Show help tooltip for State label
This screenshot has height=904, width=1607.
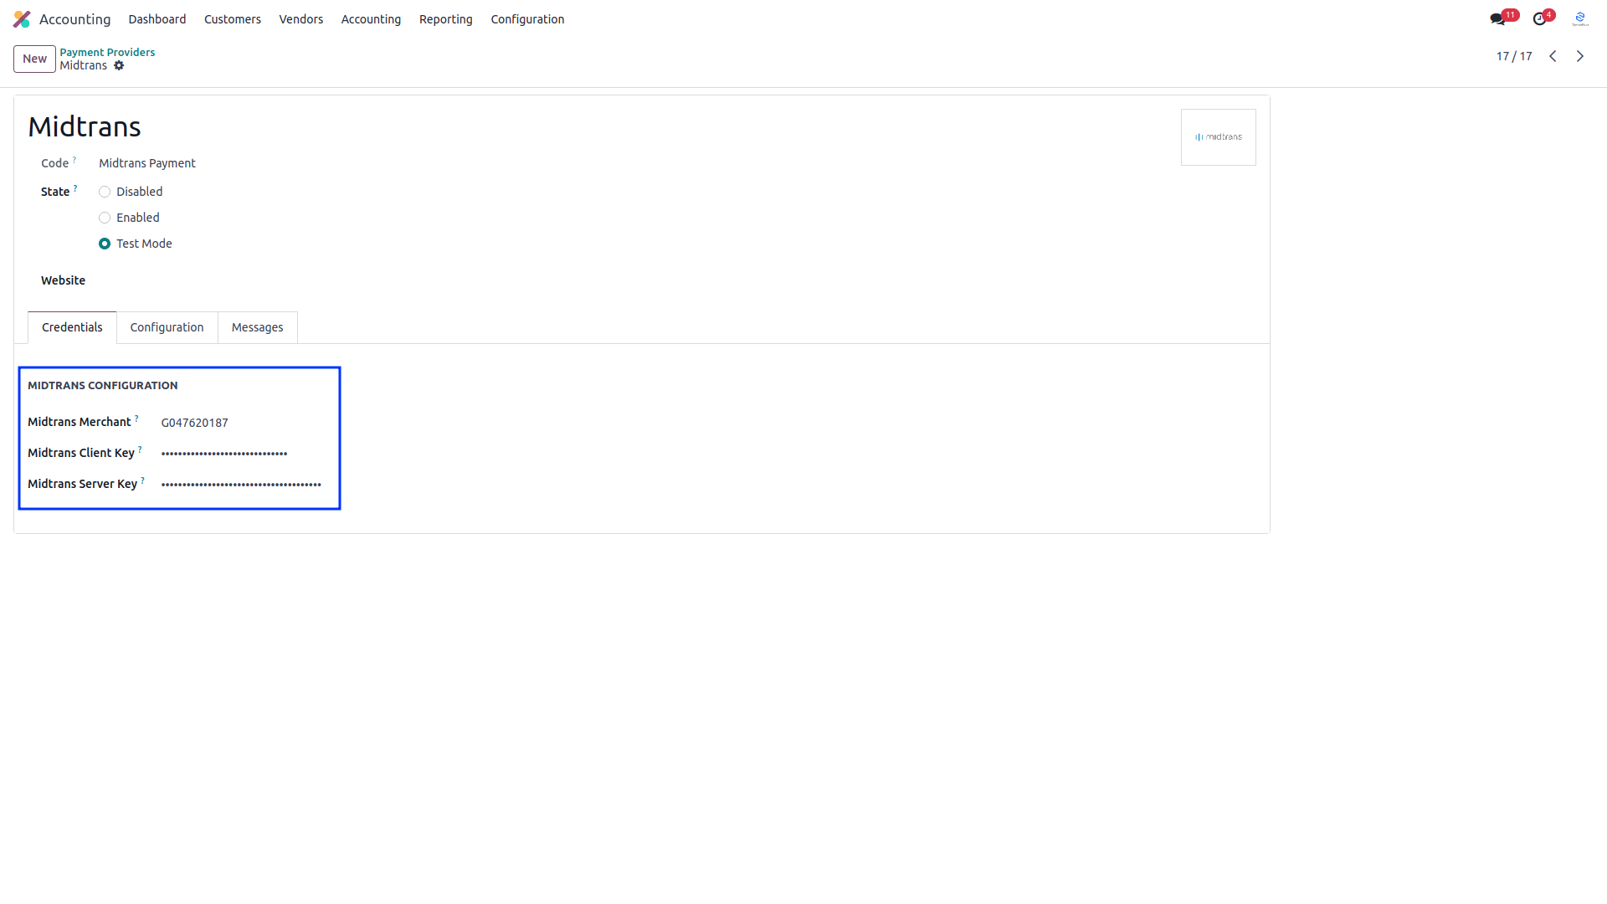tap(75, 188)
